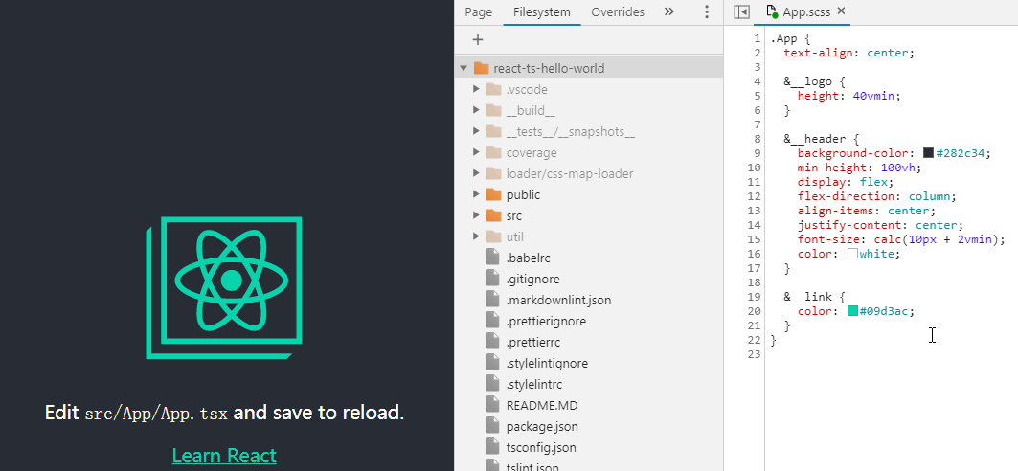The image size is (1018, 471).
Task: Close the App.scss tab
Action: point(842,11)
